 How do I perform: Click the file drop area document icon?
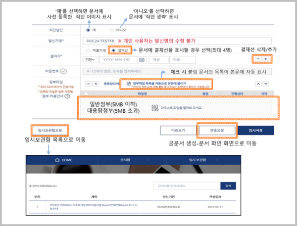(155, 108)
